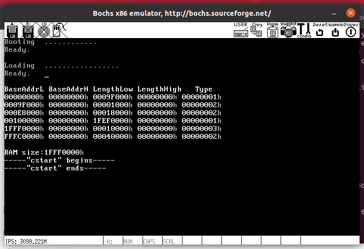Click the BaseAddrH column header

click(x=68, y=89)
